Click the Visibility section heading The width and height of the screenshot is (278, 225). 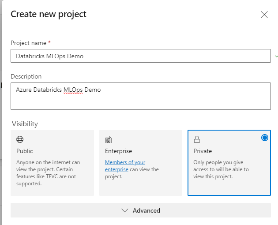pyautogui.click(x=25, y=124)
